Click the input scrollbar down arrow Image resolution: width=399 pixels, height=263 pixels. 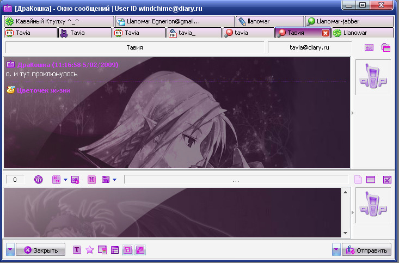[345, 233]
